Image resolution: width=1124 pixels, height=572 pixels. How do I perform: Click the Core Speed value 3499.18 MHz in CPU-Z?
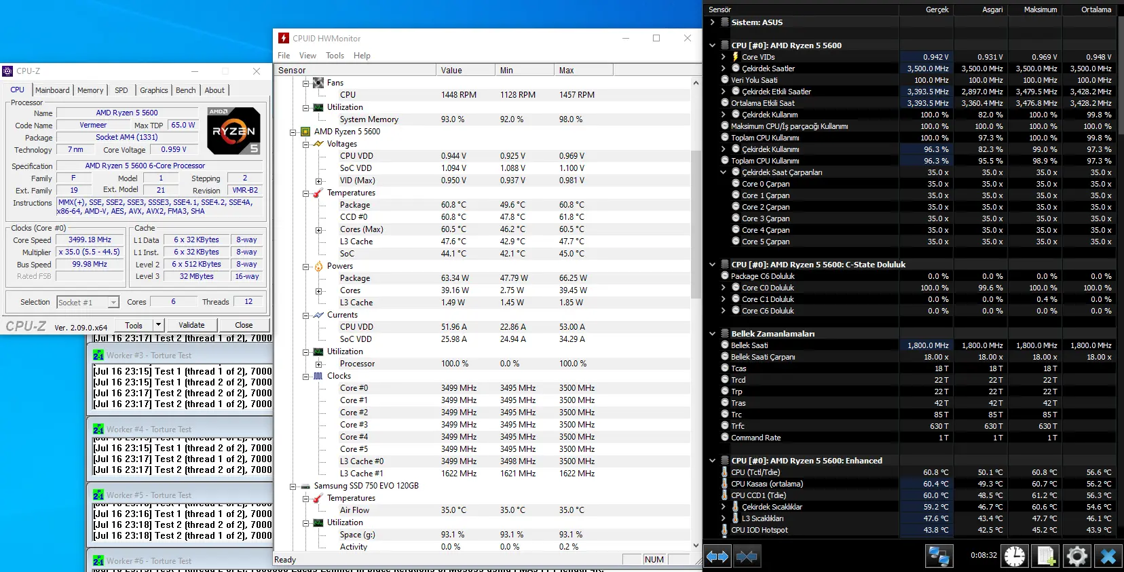(x=90, y=240)
